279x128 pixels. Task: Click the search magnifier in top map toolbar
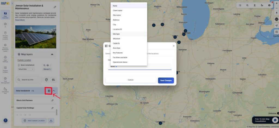[247, 5]
